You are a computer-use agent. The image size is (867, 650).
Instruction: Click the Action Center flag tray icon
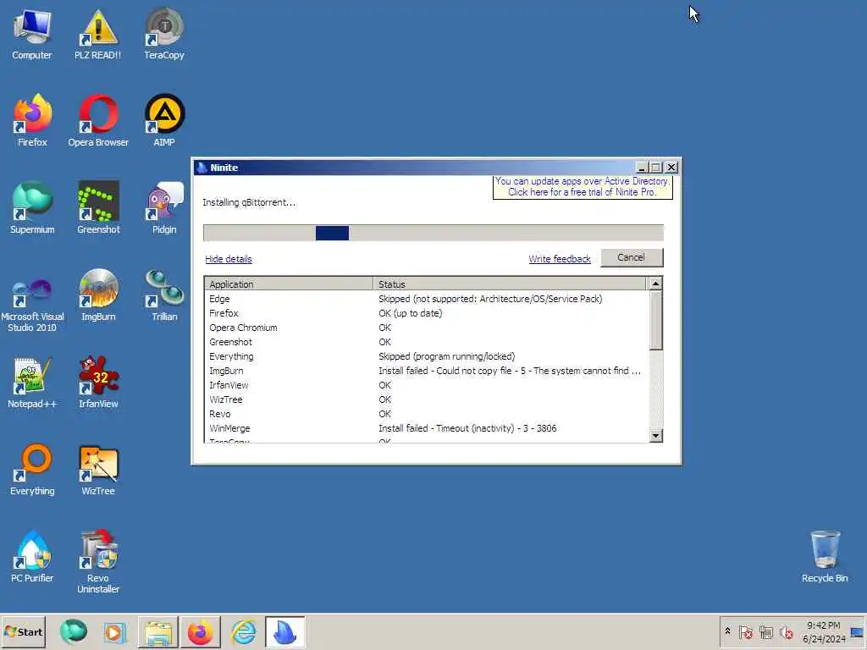(x=745, y=631)
